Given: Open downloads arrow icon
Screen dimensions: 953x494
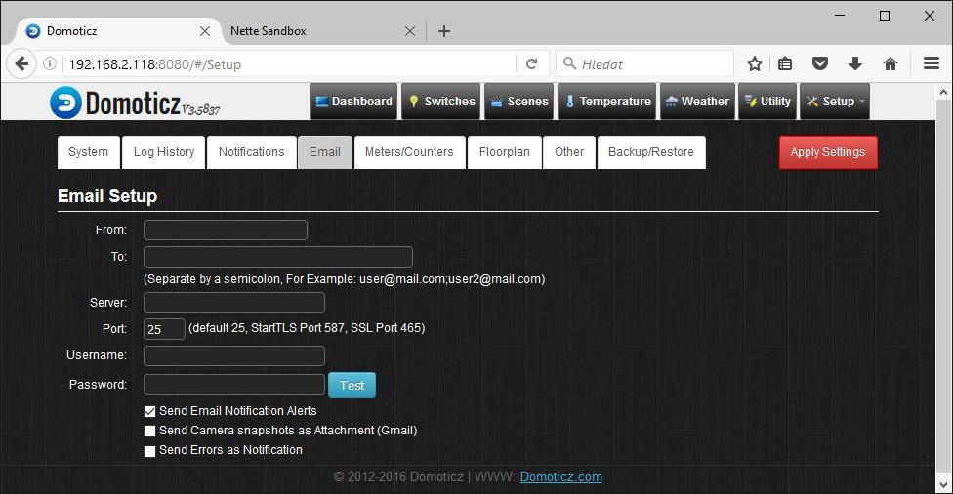Looking at the screenshot, I should (855, 63).
